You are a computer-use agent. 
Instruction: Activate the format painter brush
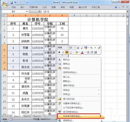pos(99,48)
